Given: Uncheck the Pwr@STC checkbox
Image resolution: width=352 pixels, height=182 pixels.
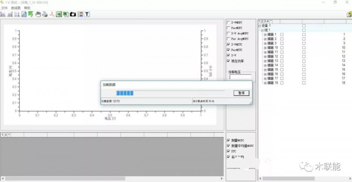Looking at the screenshot, I should tap(228, 50).
